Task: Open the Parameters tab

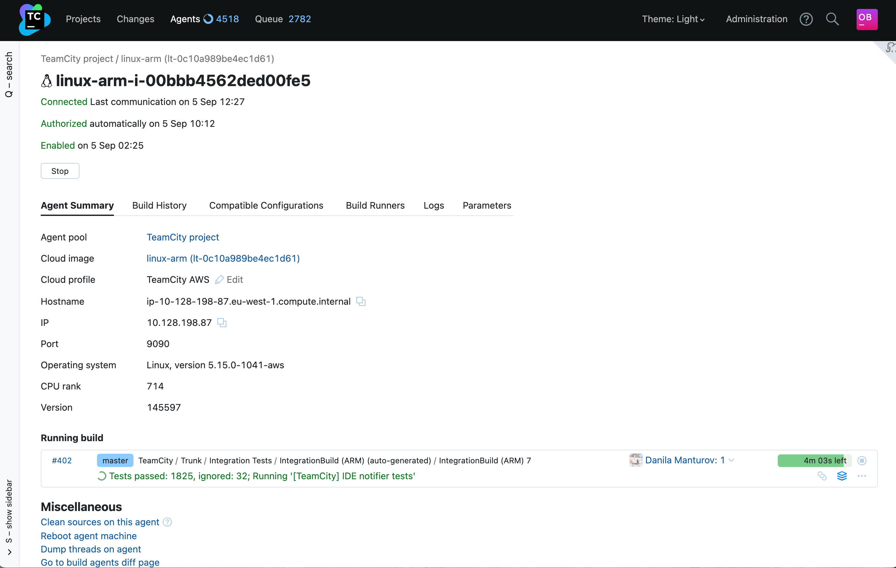Action: point(487,205)
